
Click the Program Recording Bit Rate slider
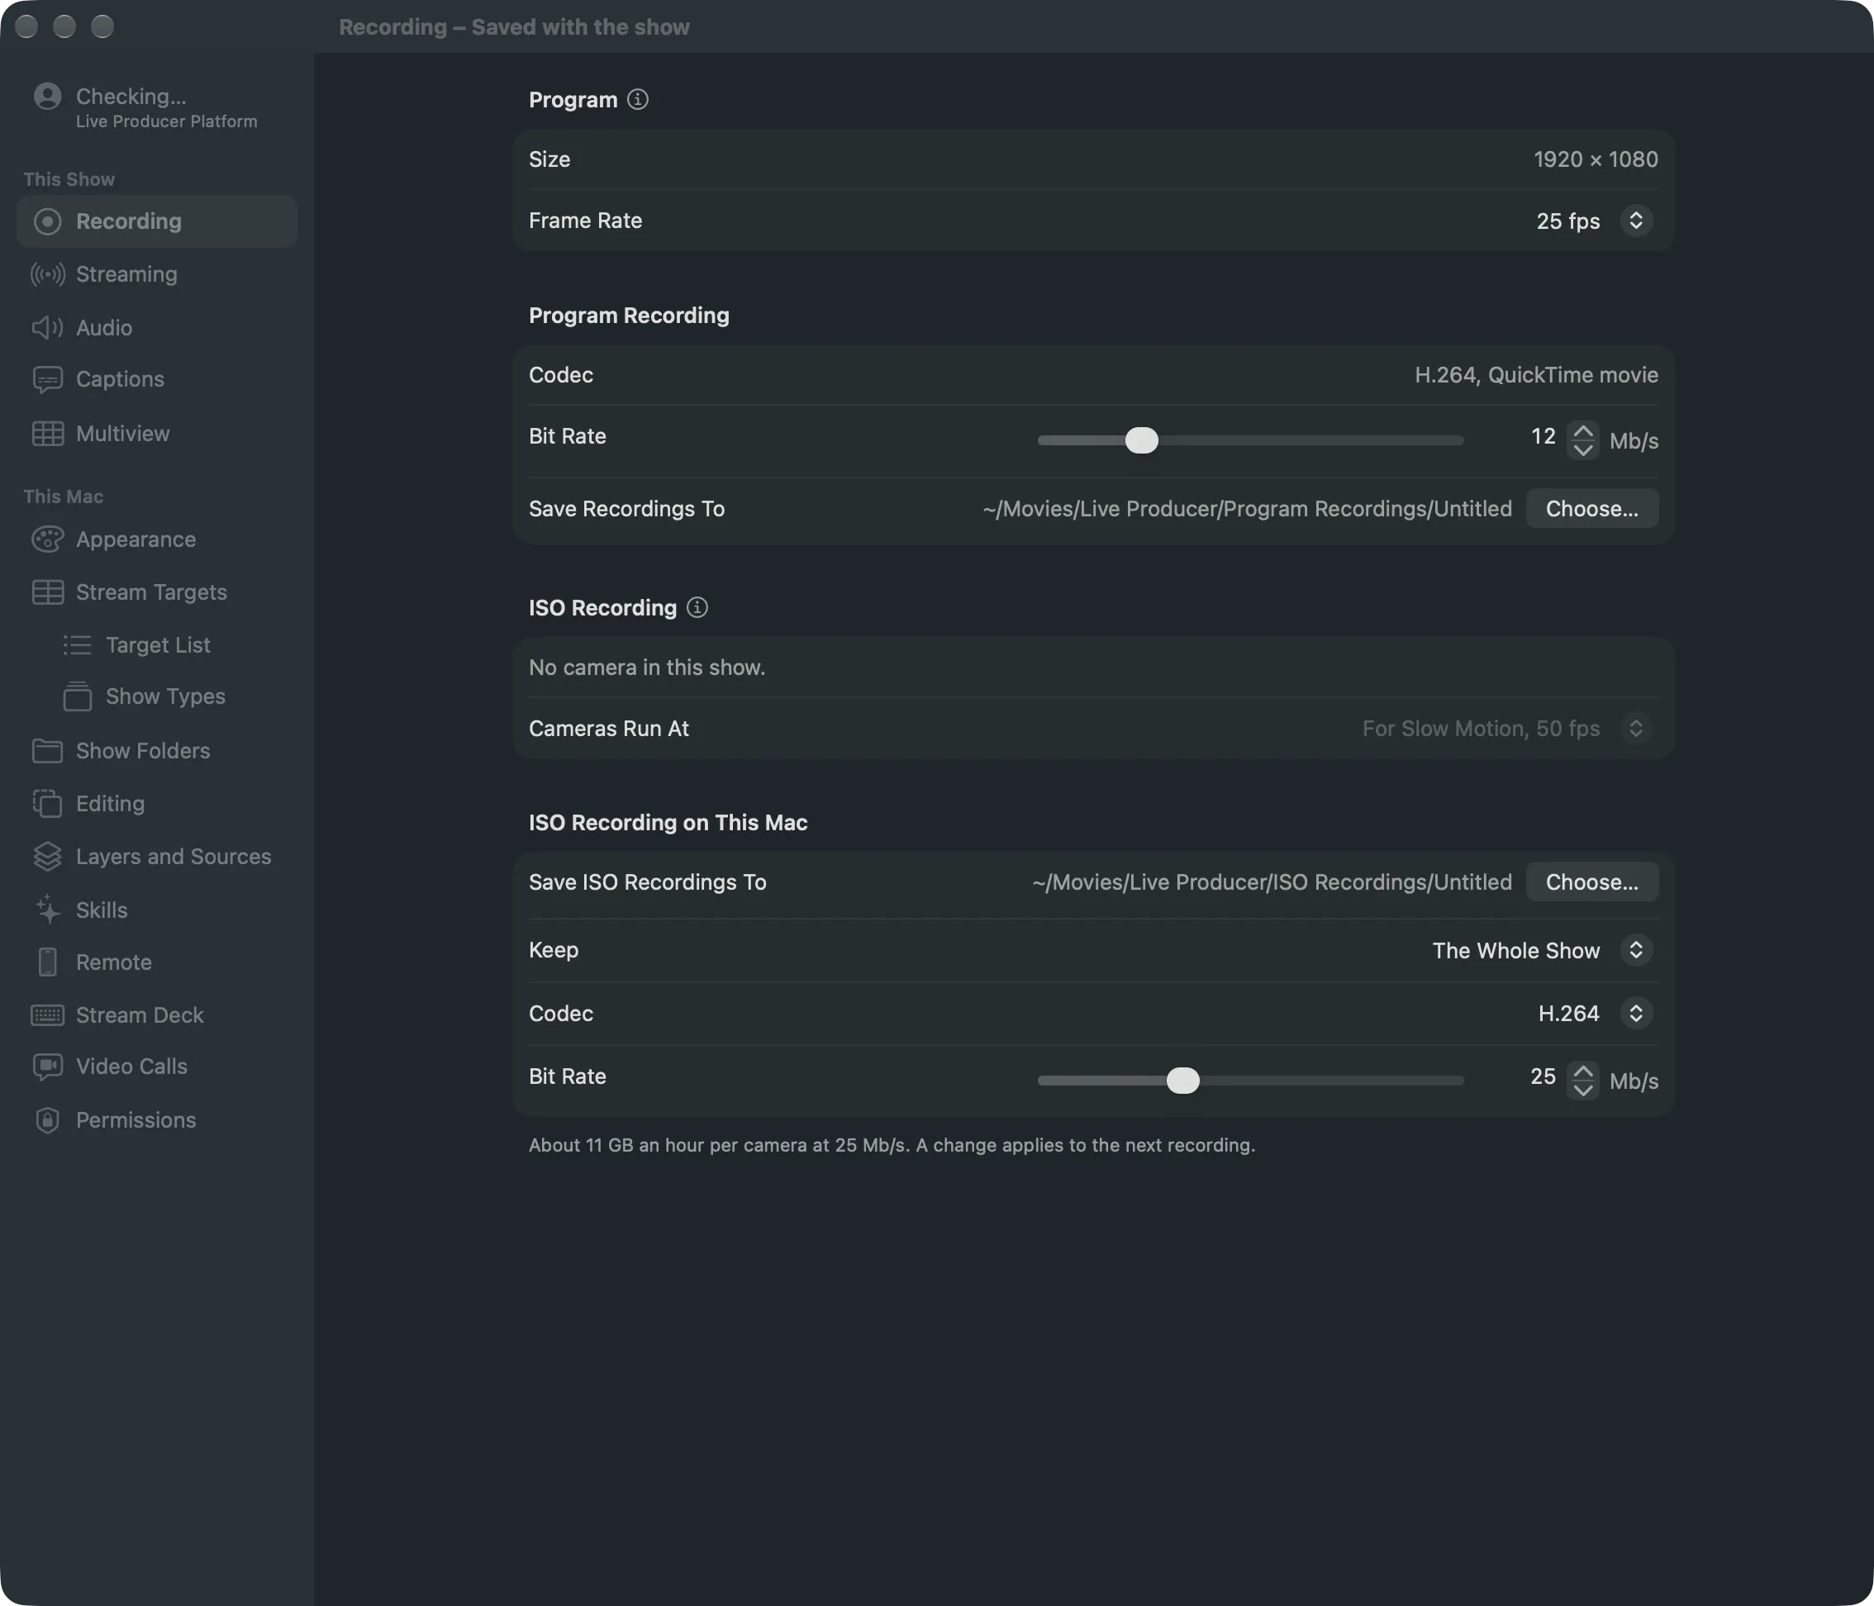point(1250,440)
